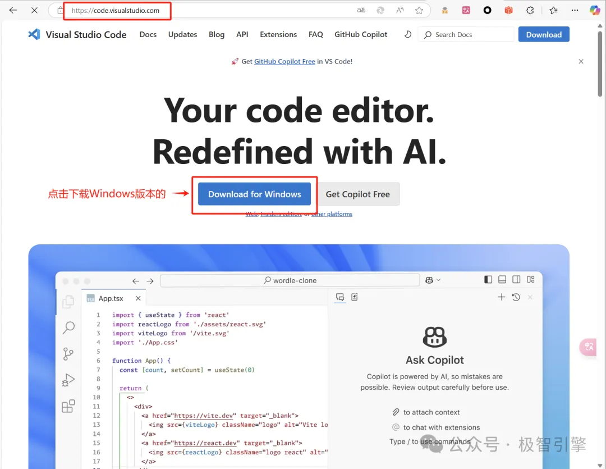Toggle the secondary sidebar layout icon

pos(516,280)
